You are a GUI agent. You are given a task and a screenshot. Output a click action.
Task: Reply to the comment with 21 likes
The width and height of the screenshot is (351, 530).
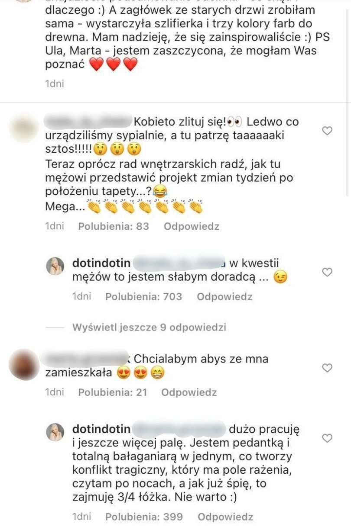189,392
